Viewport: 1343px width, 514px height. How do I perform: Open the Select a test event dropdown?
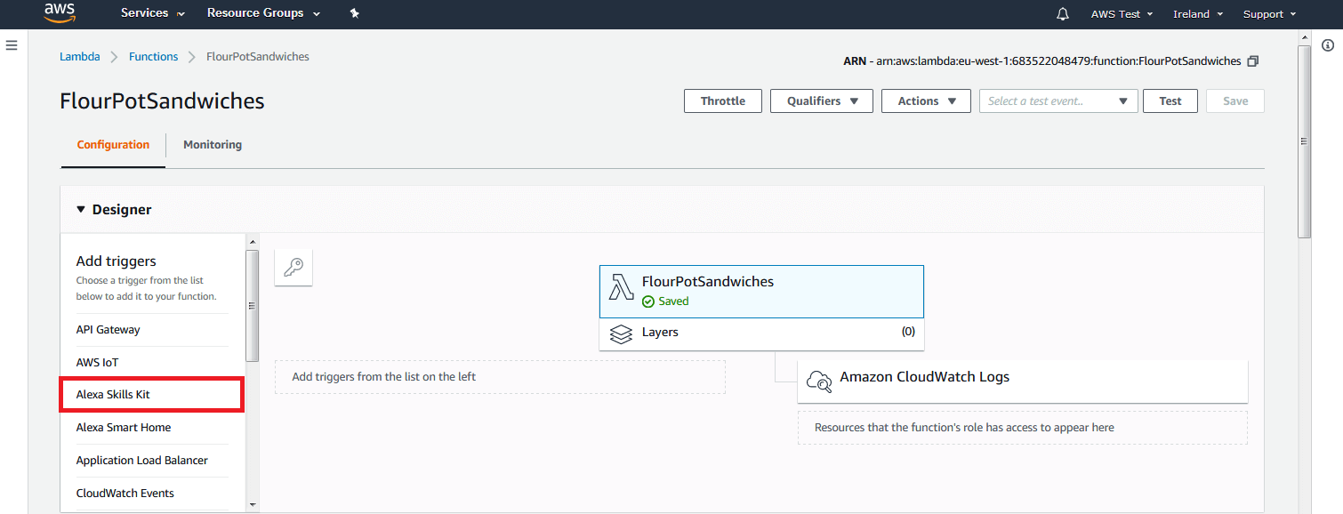1058,101
